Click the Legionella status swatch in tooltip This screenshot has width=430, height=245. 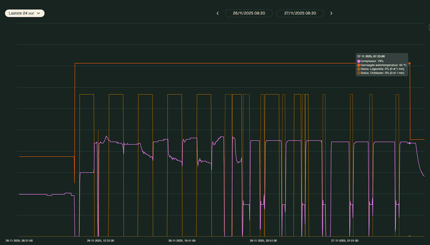coord(359,69)
